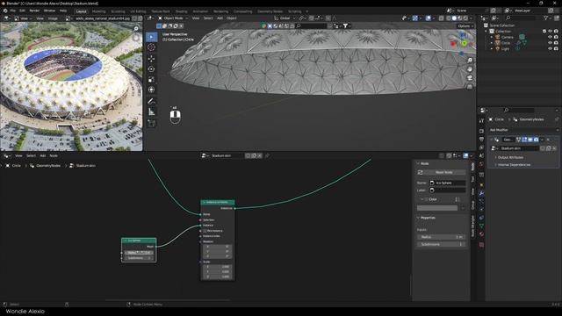Screen dimensions: 562x316
Task: Open the Tool properties tab icon
Action: coord(481,120)
